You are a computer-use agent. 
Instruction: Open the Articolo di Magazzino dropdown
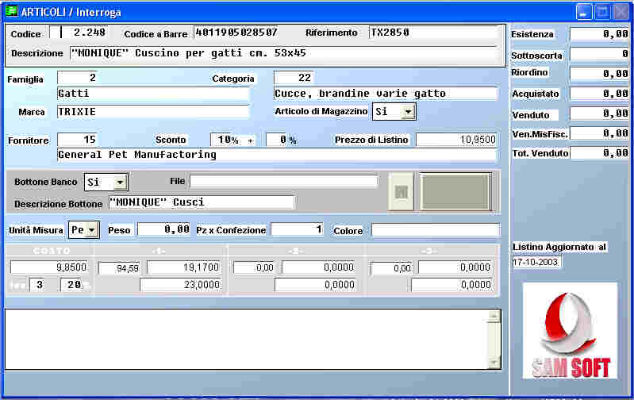coord(409,112)
